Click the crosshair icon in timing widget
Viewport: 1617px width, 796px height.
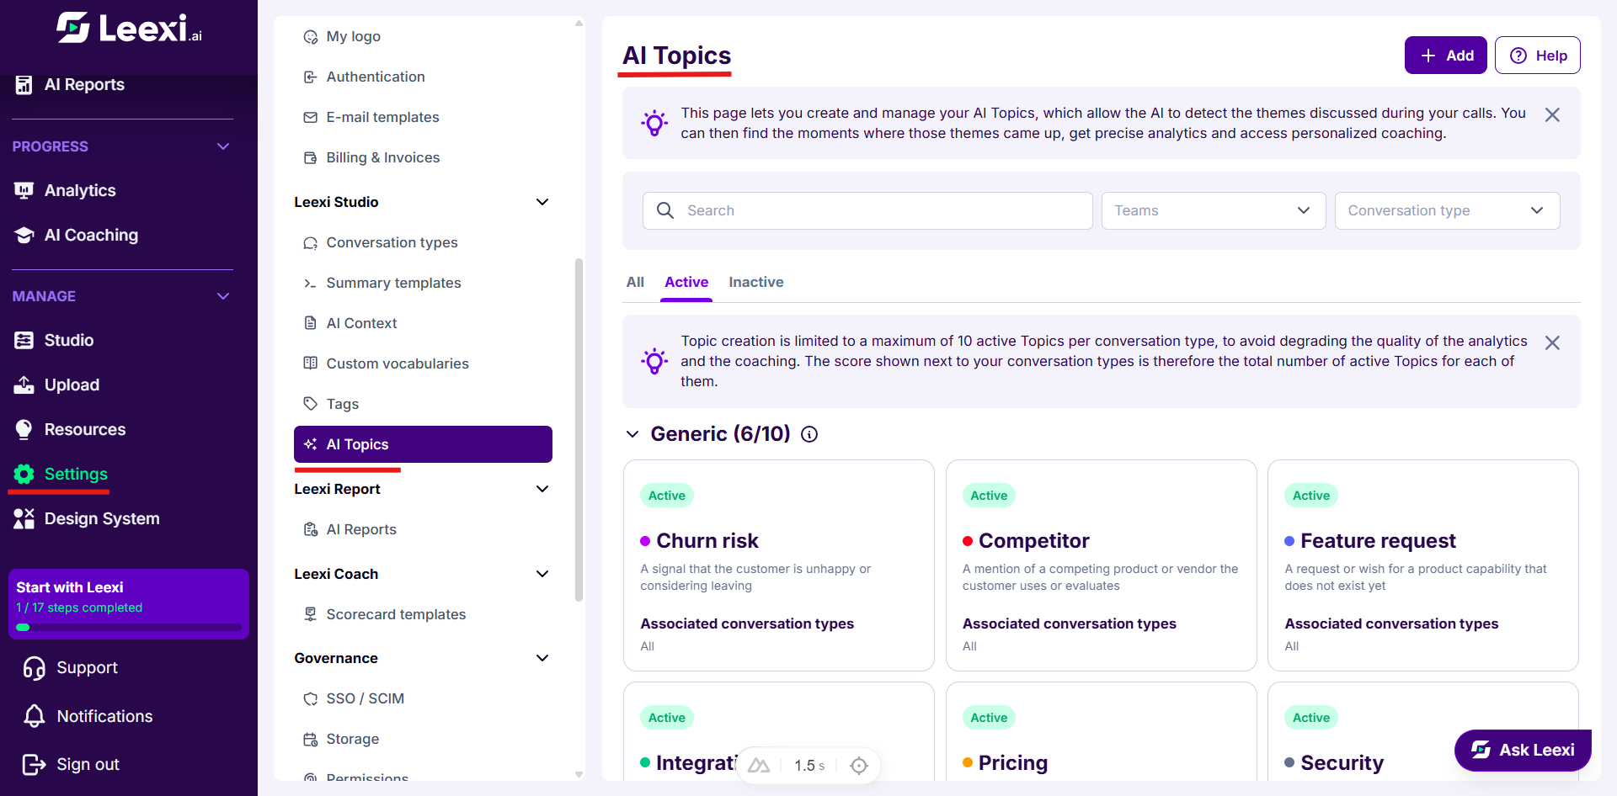point(859,766)
